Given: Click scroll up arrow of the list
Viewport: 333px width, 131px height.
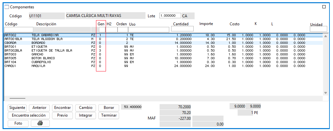Looking at the screenshot, I should 325,36.
